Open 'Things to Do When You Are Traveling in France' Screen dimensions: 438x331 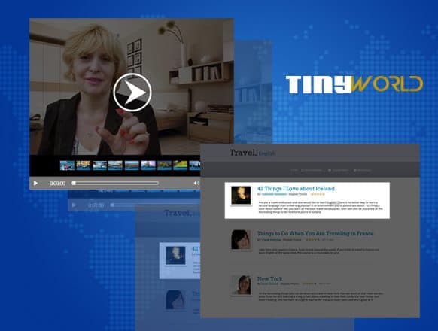click(x=315, y=233)
